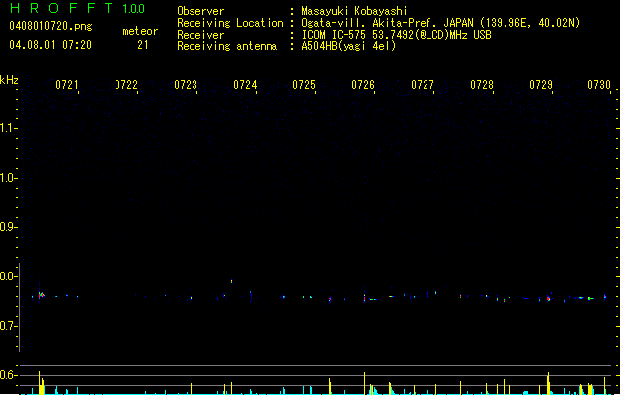Click the 1.0 kHz axis label
The height and width of the screenshot is (395, 621).
coord(8,178)
